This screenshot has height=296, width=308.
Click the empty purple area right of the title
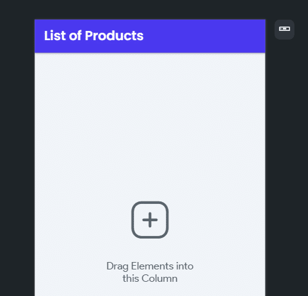point(204,36)
